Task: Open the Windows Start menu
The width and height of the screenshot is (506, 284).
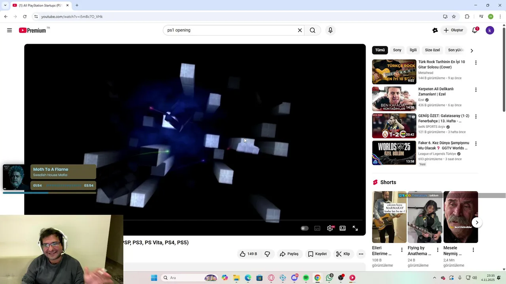Action: 154,278
